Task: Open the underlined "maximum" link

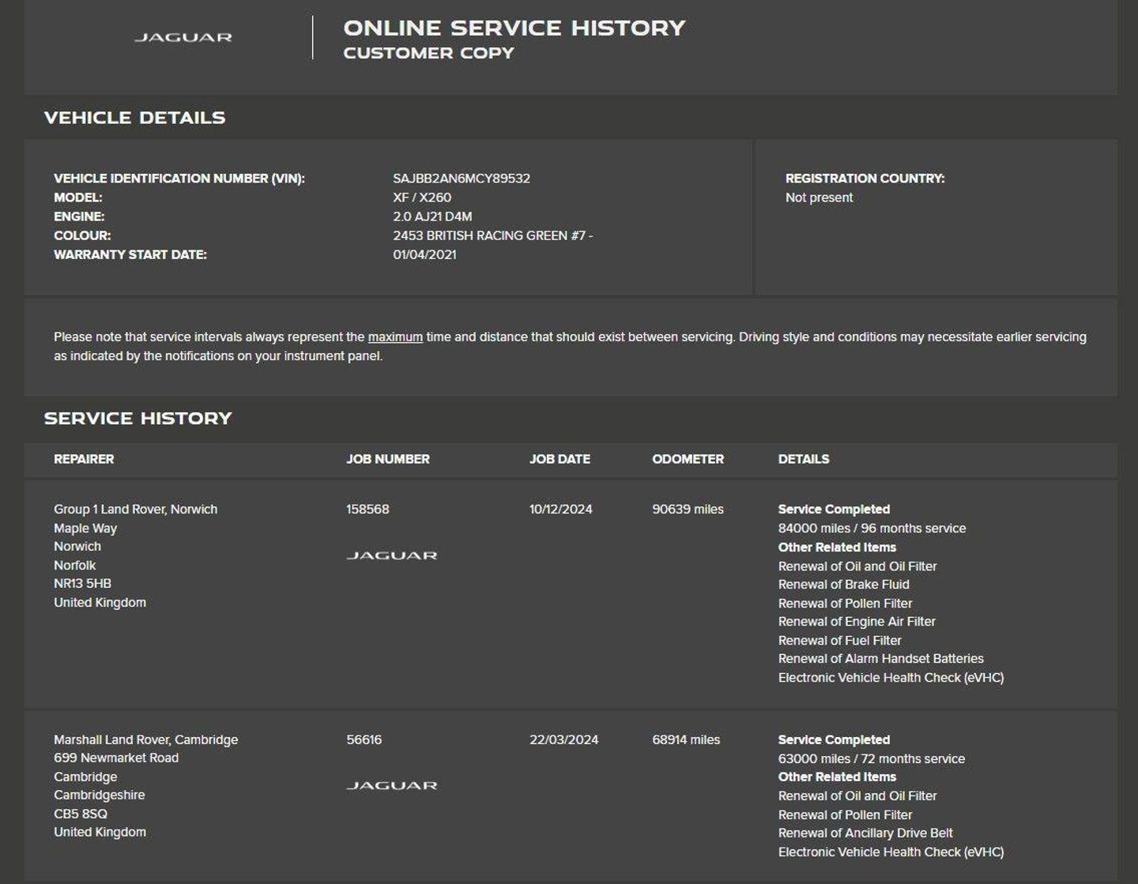Action: [x=395, y=337]
